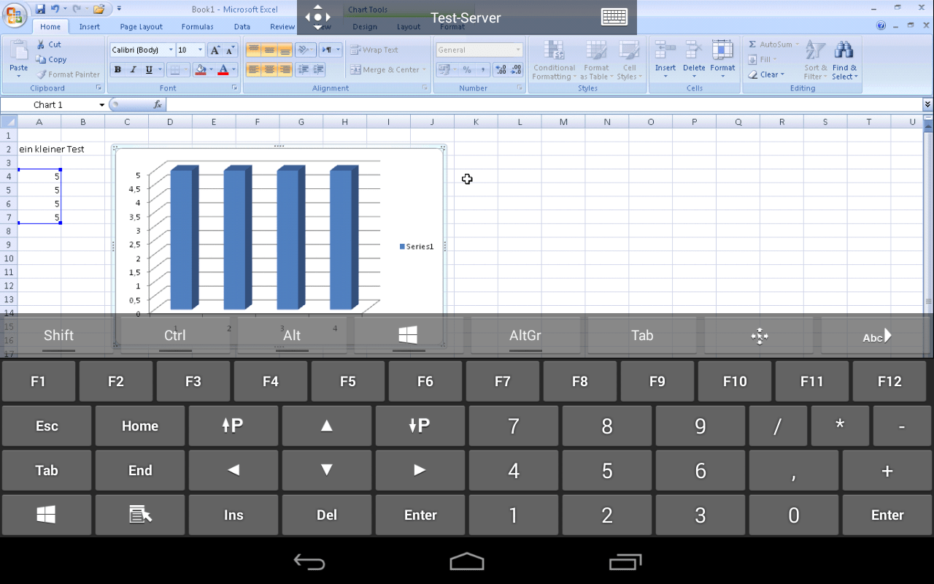
Task: Tap the Esc key
Action: point(47,426)
